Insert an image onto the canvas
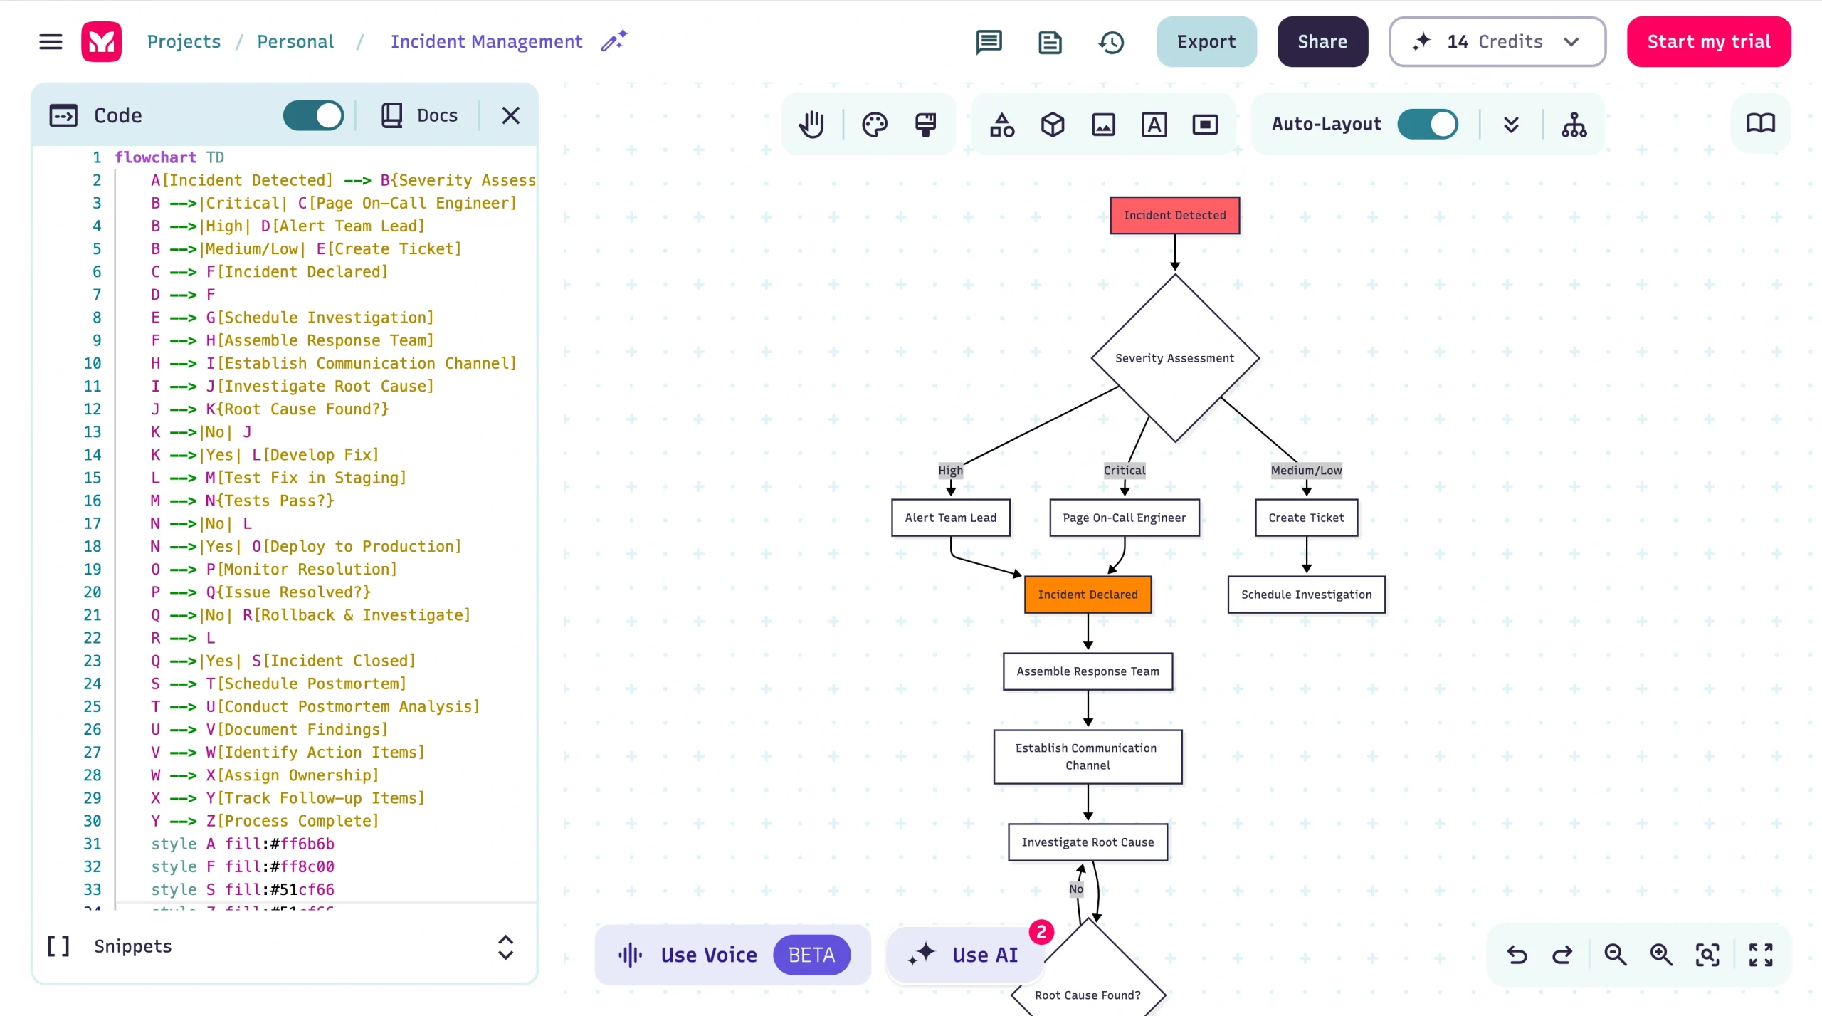This screenshot has height=1016, width=1822. [1103, 125]
